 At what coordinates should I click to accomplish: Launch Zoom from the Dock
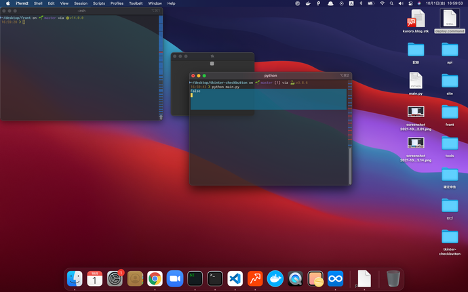pos(175,278)
